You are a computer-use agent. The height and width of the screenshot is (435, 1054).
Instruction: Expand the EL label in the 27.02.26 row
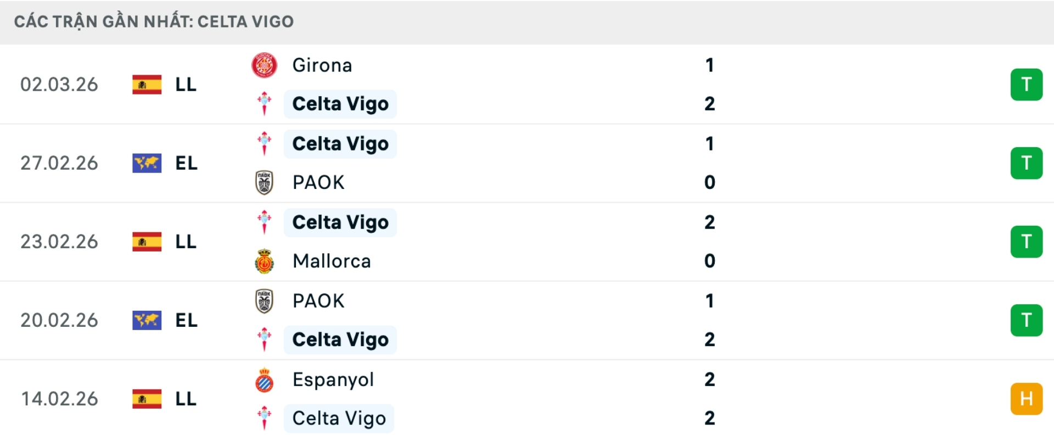tap(187, 163)
